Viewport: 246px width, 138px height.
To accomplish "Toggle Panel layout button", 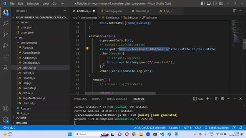I will [x=209, y=3].
